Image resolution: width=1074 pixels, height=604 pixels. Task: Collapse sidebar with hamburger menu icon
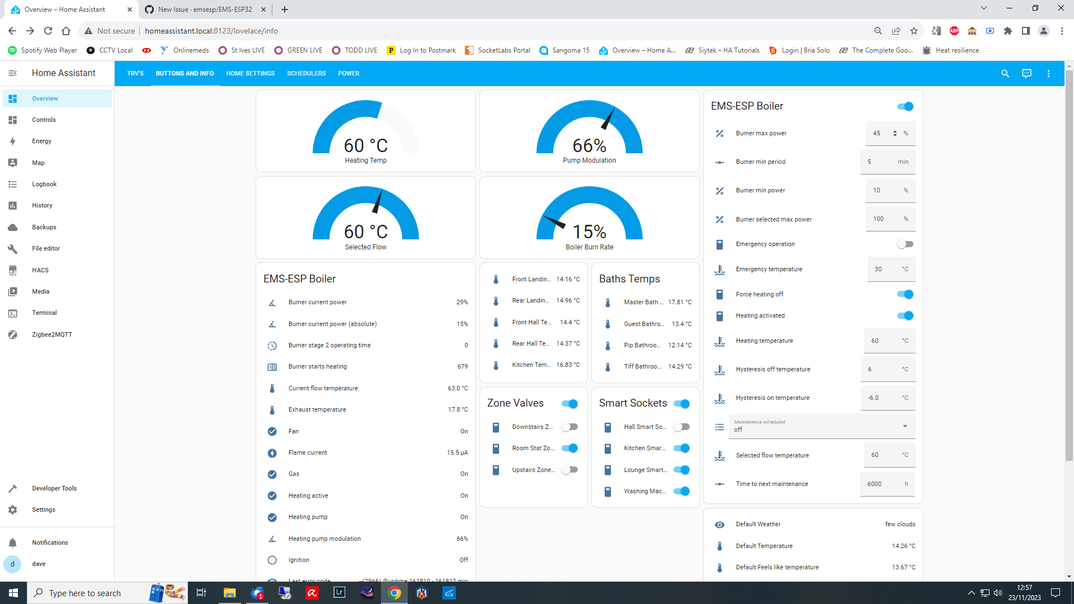coord(12,73)
